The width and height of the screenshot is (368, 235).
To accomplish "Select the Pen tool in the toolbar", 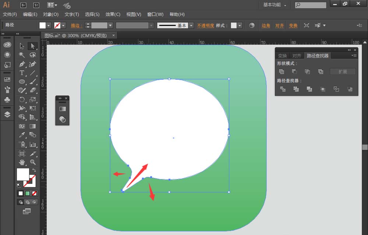I will 22,64.
